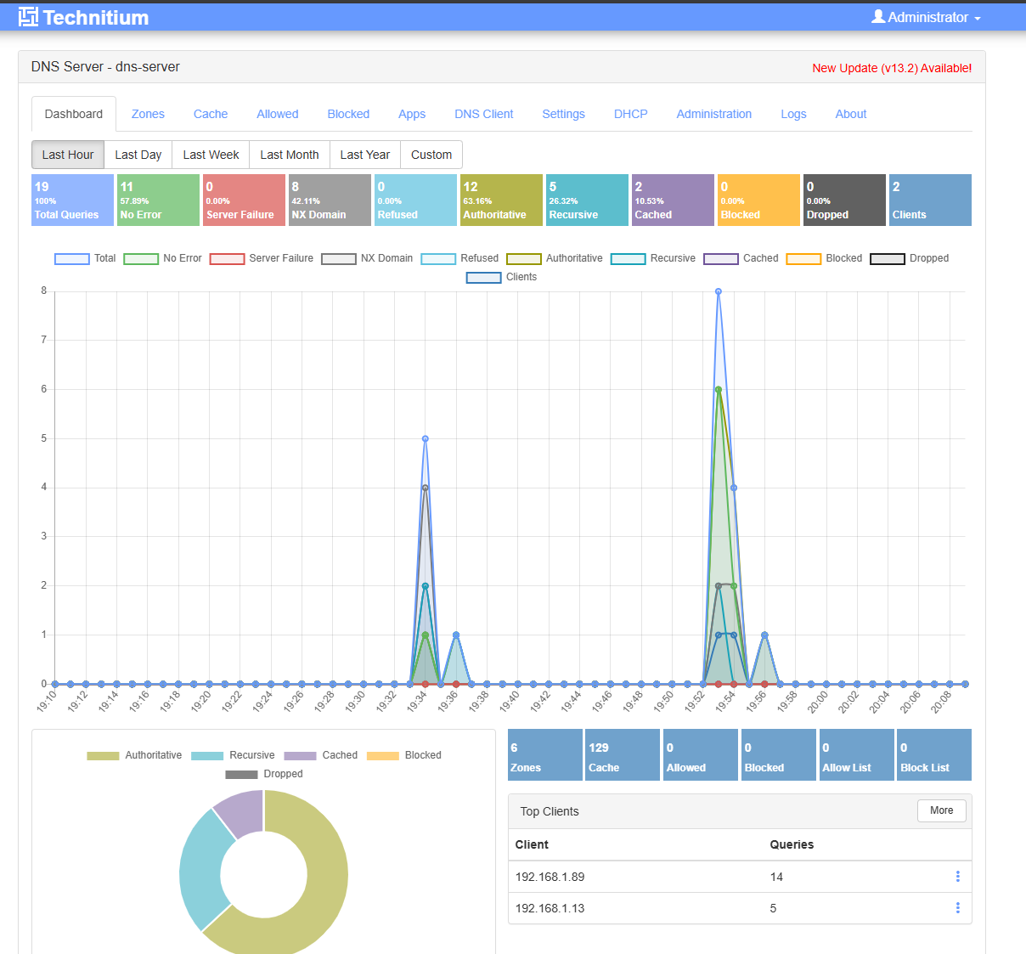
Task: Click the NX Domain stat tile
Action: point(330,200)
